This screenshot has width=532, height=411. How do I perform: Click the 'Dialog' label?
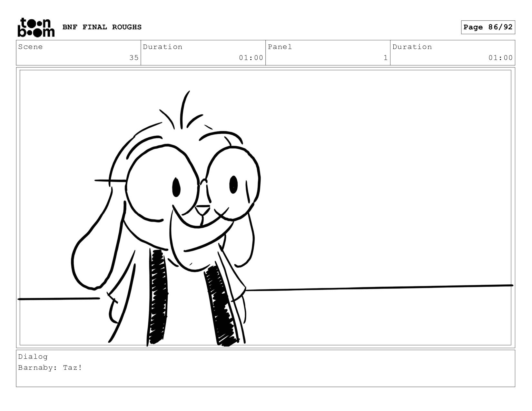click(33, 357)
